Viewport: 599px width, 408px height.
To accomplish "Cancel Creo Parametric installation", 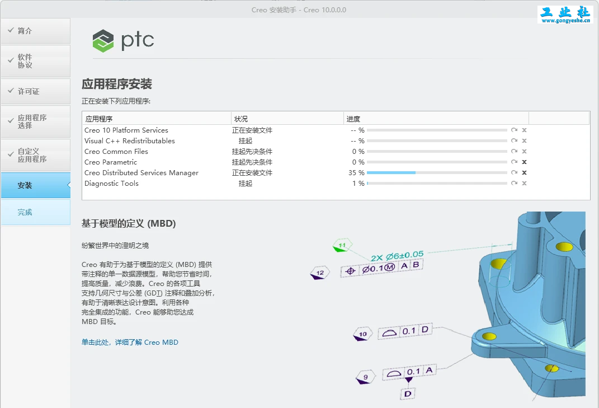I will pos(525,162).
